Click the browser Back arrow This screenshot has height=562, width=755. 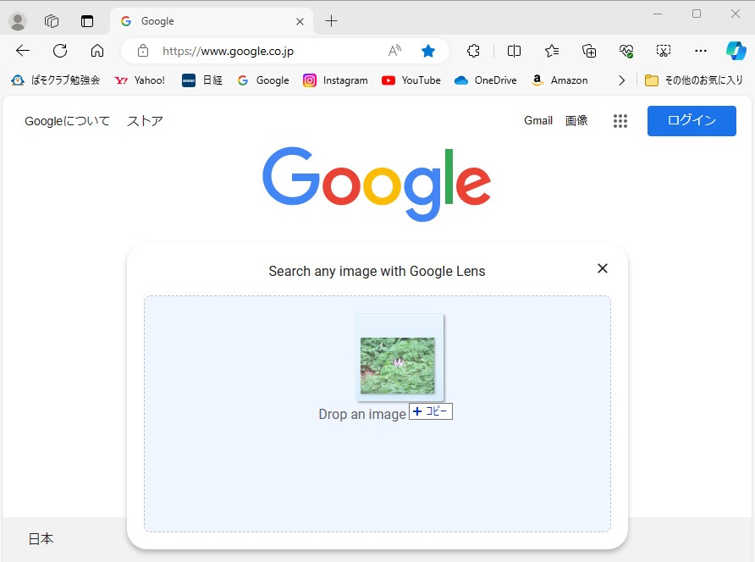click(x=23, y=51)
